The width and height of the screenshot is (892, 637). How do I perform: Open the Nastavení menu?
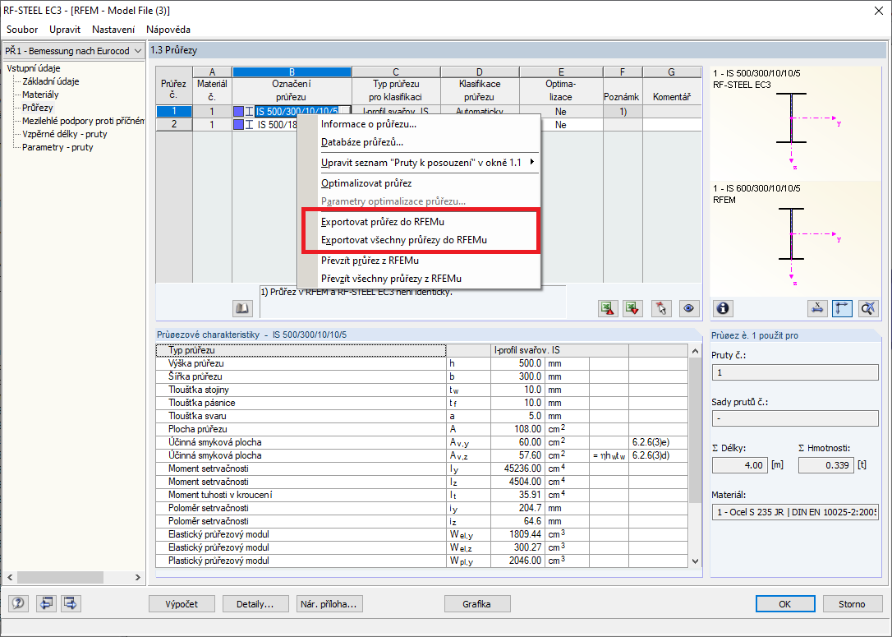(x=113, y=29)
